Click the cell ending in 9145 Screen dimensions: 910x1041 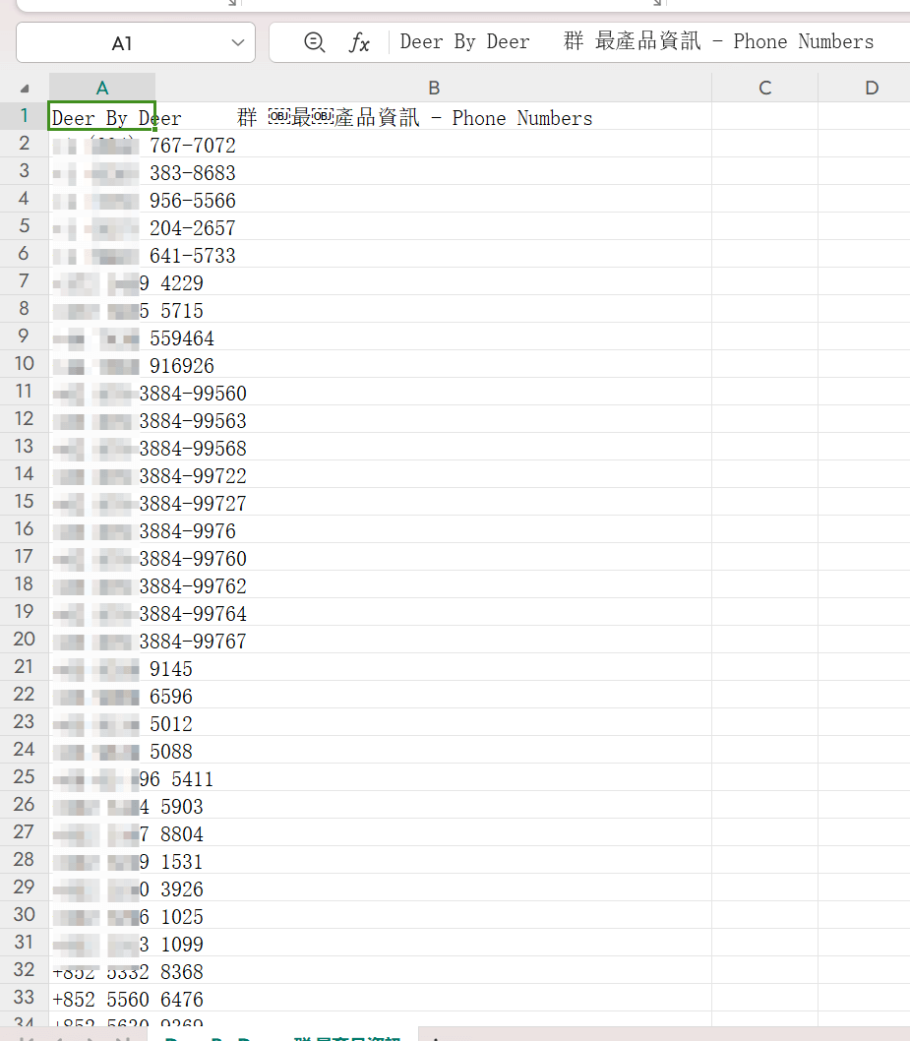click(x=102, y=667)
